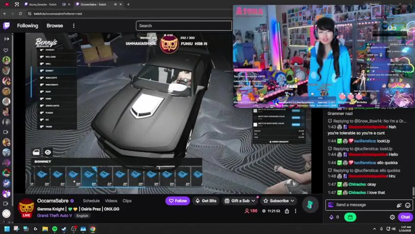This screenshot has width=415, height=234.
Task: Close the Asuna_Karaoke Twitch tab
Action: 69,4
